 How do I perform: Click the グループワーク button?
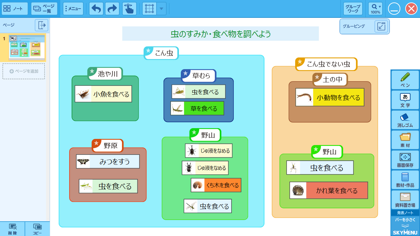pos(353,9)
